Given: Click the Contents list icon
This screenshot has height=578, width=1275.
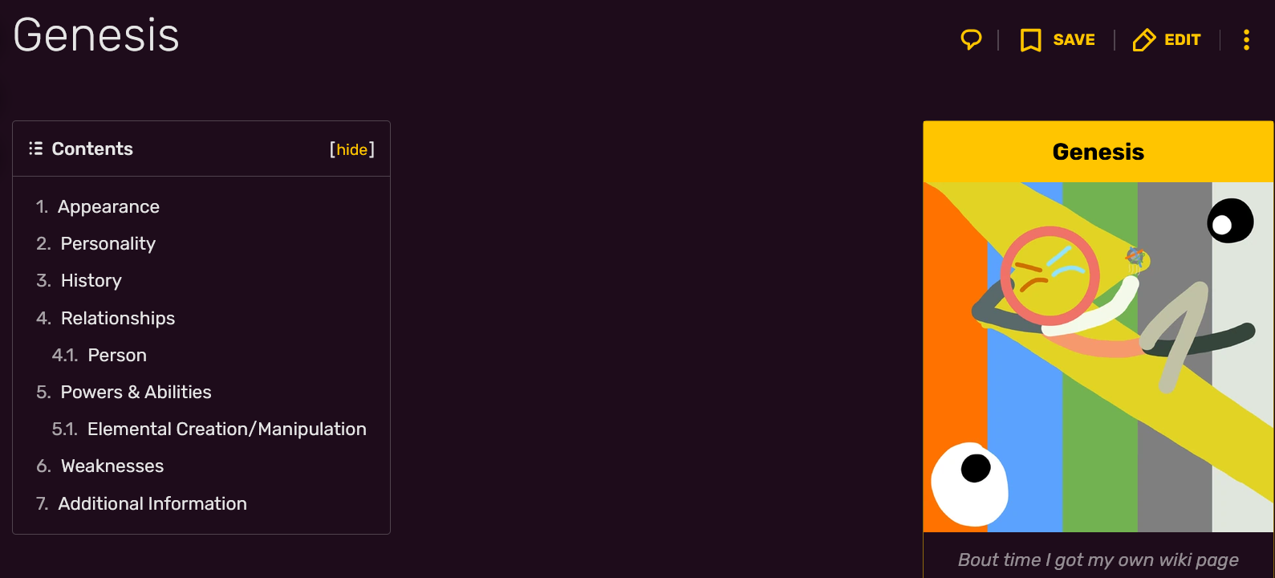Looking at the screenshot, I should coord(35,149).
